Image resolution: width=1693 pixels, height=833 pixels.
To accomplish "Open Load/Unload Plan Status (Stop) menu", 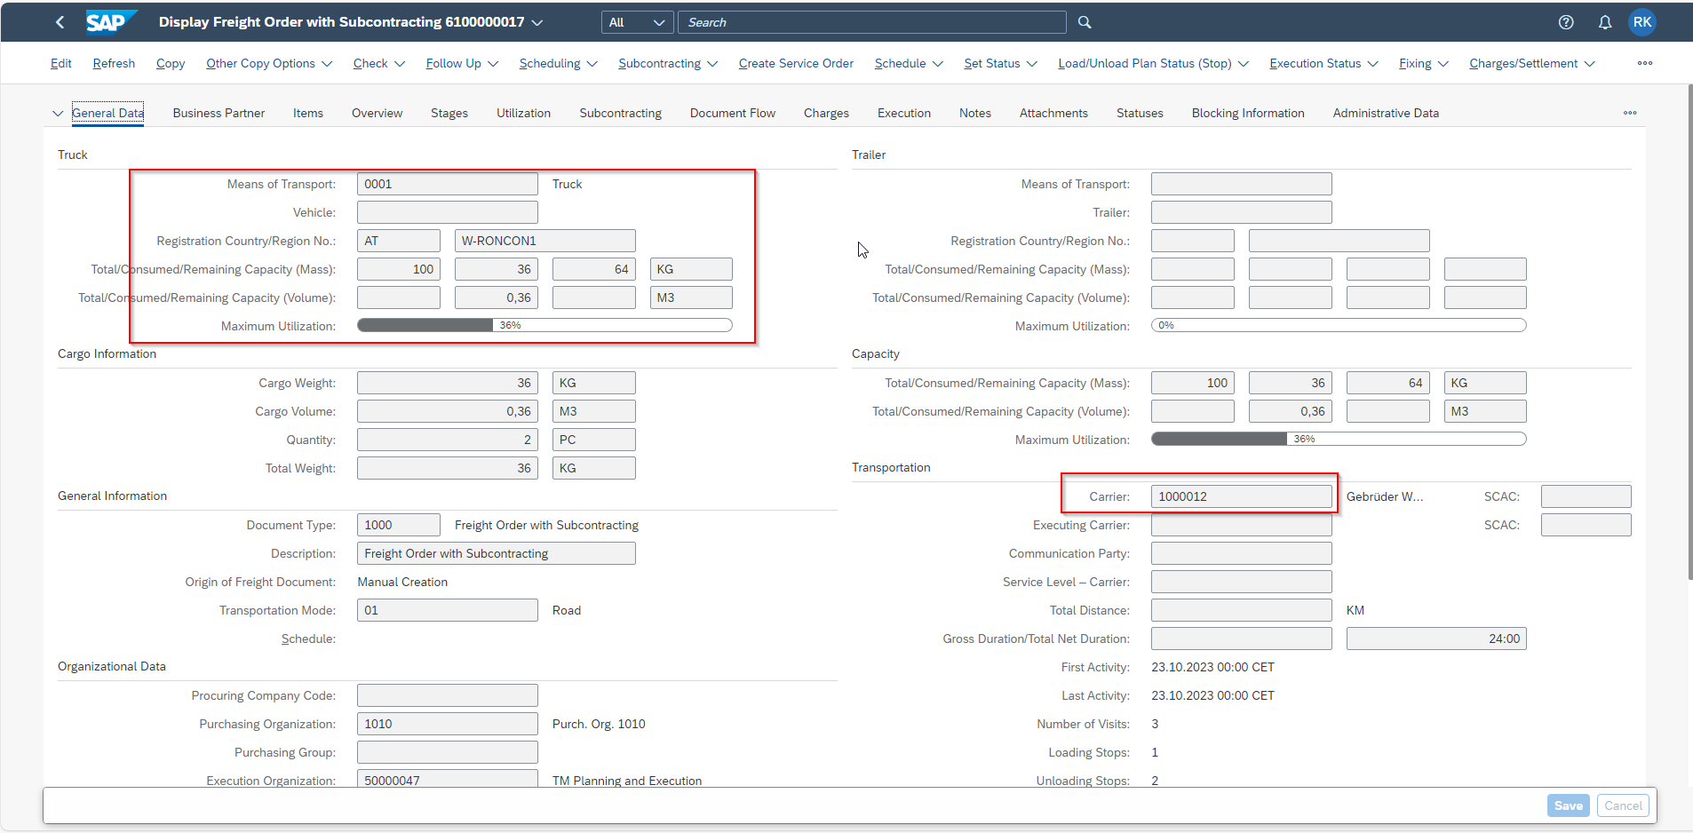I will point(1154,63).
